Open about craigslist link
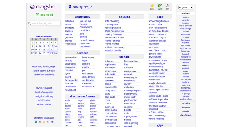Viewport: 226px width, 127px height. coord(44,88)
